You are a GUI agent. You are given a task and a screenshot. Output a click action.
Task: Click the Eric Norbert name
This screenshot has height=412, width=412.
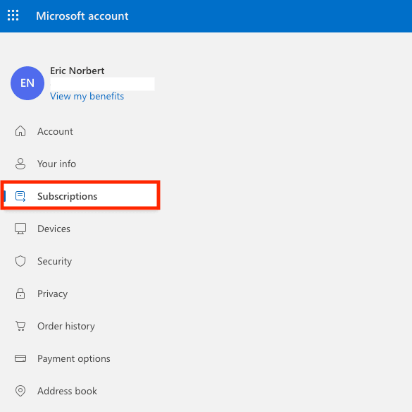click(77, 71)
